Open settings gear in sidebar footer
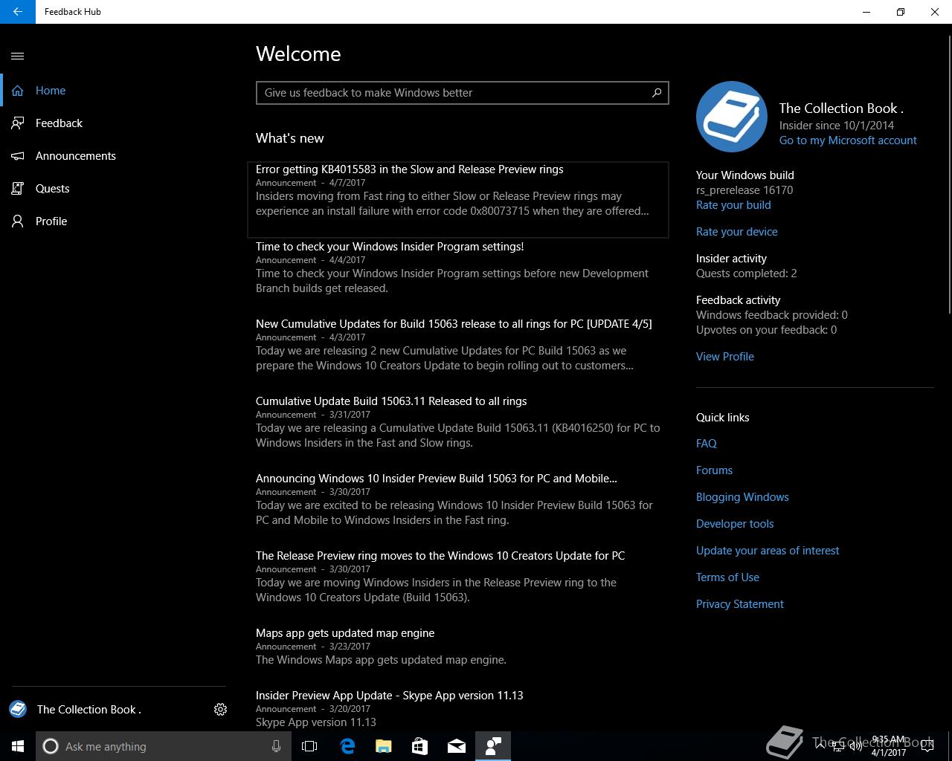Screen dimensions: 952x761 click(220, 710)
